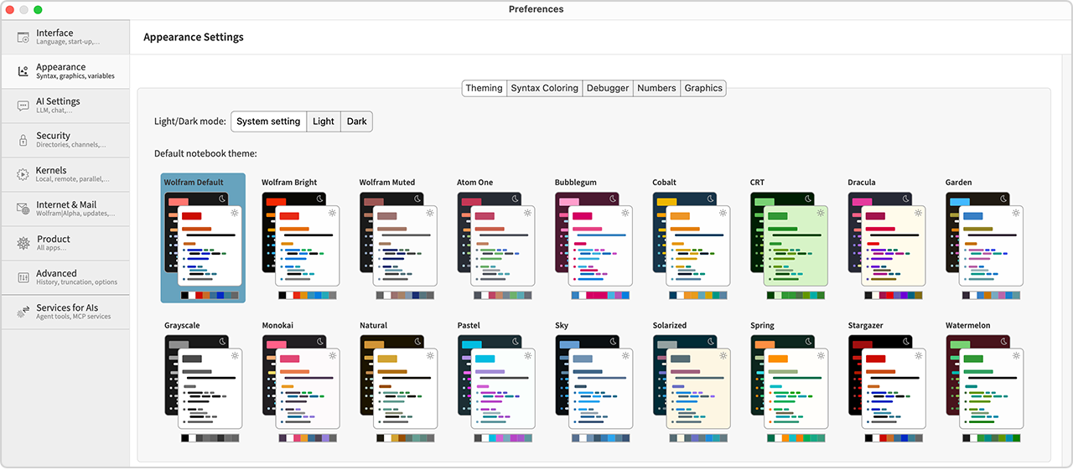
Task: Click the moon icon on Watermelon dark preview
Action: 1004,342
